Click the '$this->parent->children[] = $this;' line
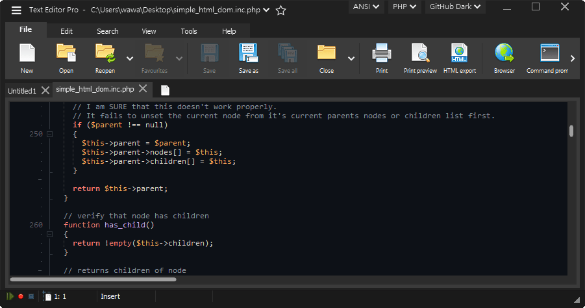The height and width of the screenshot is (308, 585). point(159,161)
